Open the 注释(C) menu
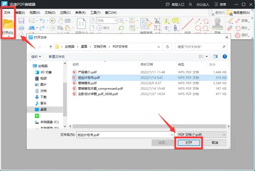This screenshot has height=171, width=255. 65,13
